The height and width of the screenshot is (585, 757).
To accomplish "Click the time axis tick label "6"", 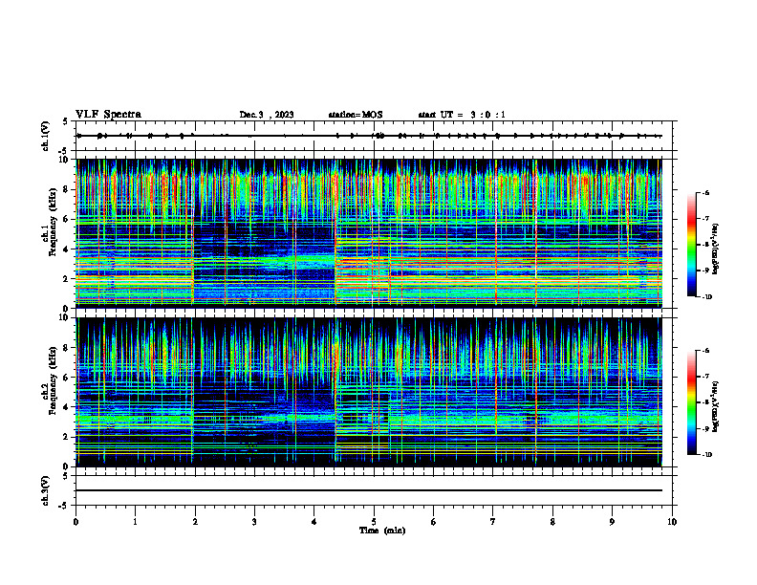I will 434,522.
